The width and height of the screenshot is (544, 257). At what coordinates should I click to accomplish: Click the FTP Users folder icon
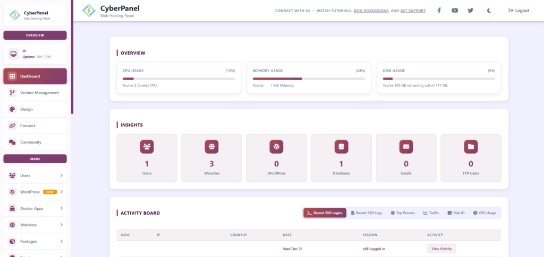point(471,147)
